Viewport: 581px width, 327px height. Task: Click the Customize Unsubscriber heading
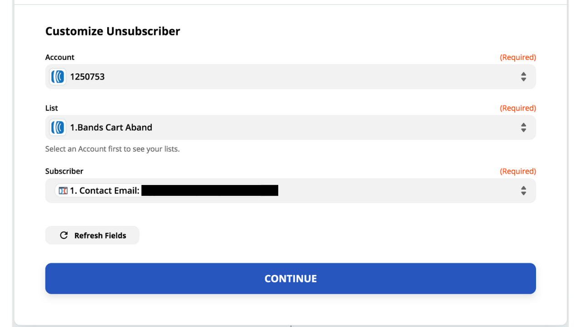113,31
